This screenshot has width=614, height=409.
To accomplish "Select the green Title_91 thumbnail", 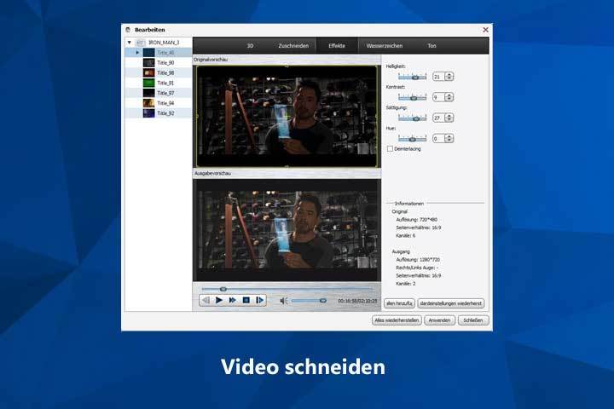I will pyautogui.click(x=148, y=83).
